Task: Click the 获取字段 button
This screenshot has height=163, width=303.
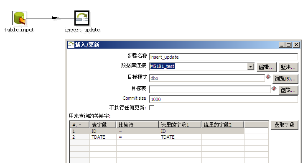Action: pos(285,125)
